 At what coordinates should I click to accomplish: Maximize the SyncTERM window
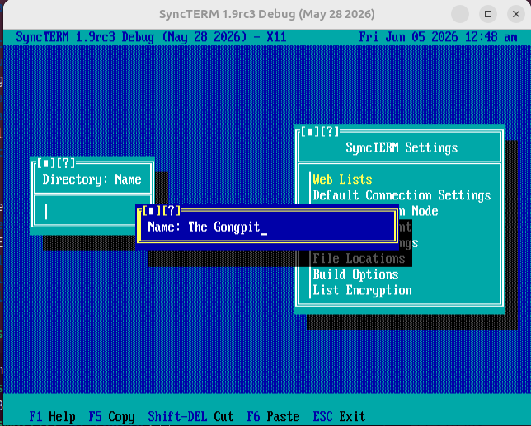click(488, 14)
